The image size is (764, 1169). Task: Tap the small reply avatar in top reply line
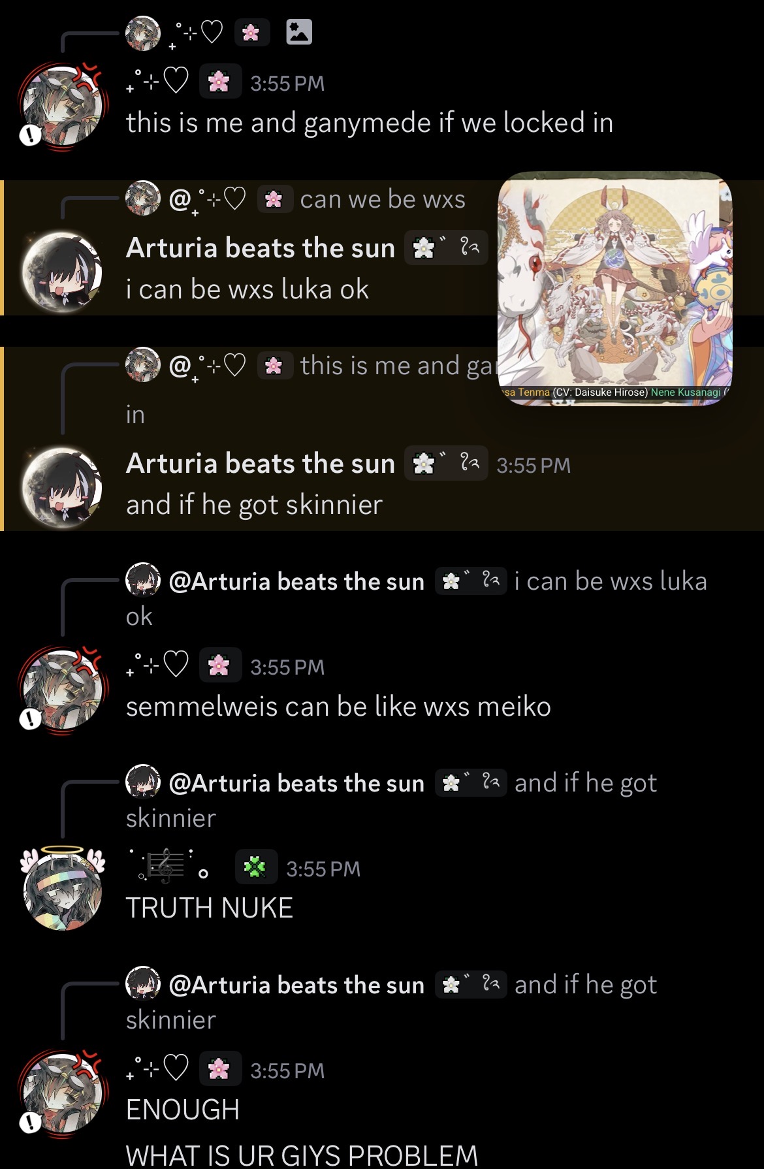coord(143,33)
